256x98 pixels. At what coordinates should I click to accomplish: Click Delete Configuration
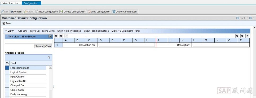click(x=125, y=12)
